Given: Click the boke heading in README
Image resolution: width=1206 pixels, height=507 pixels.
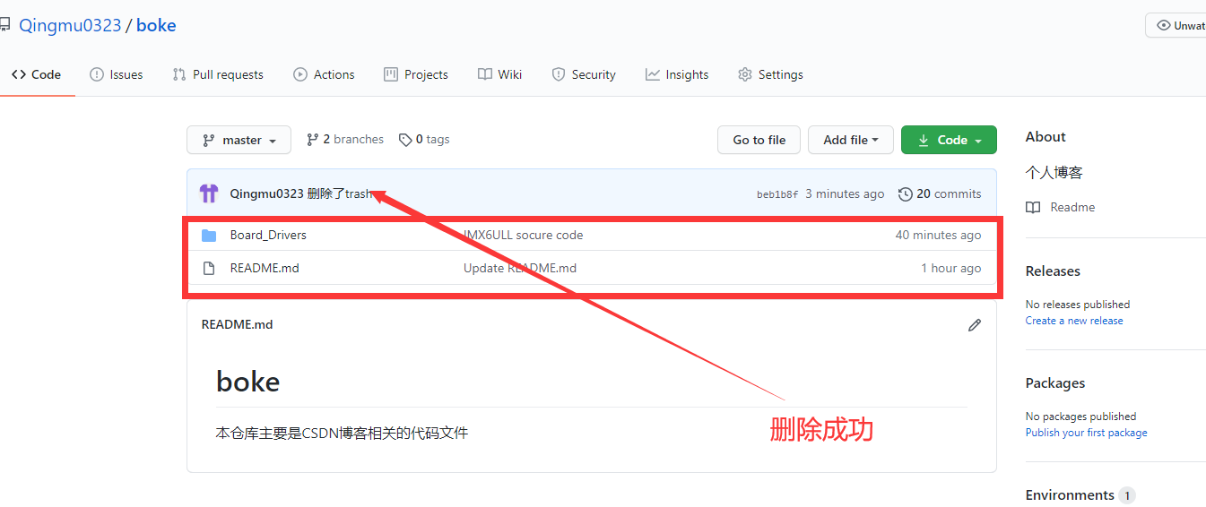Looking at the screenshot, I should (248, 382).
